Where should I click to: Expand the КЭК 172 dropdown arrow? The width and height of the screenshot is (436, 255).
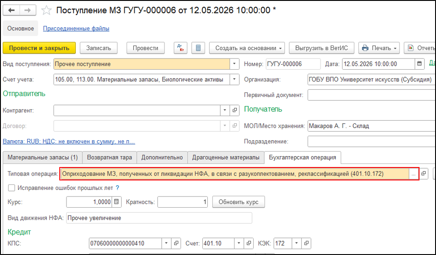point(296,243)
